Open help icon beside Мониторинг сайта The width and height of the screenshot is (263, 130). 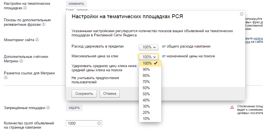point(37,39)
